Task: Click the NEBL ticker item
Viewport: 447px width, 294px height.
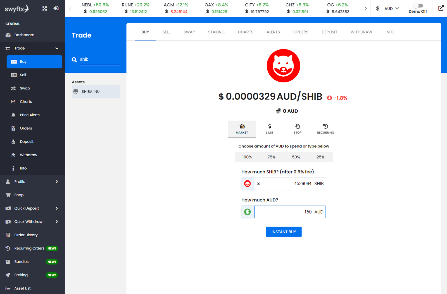Action: tap(95, 8)
